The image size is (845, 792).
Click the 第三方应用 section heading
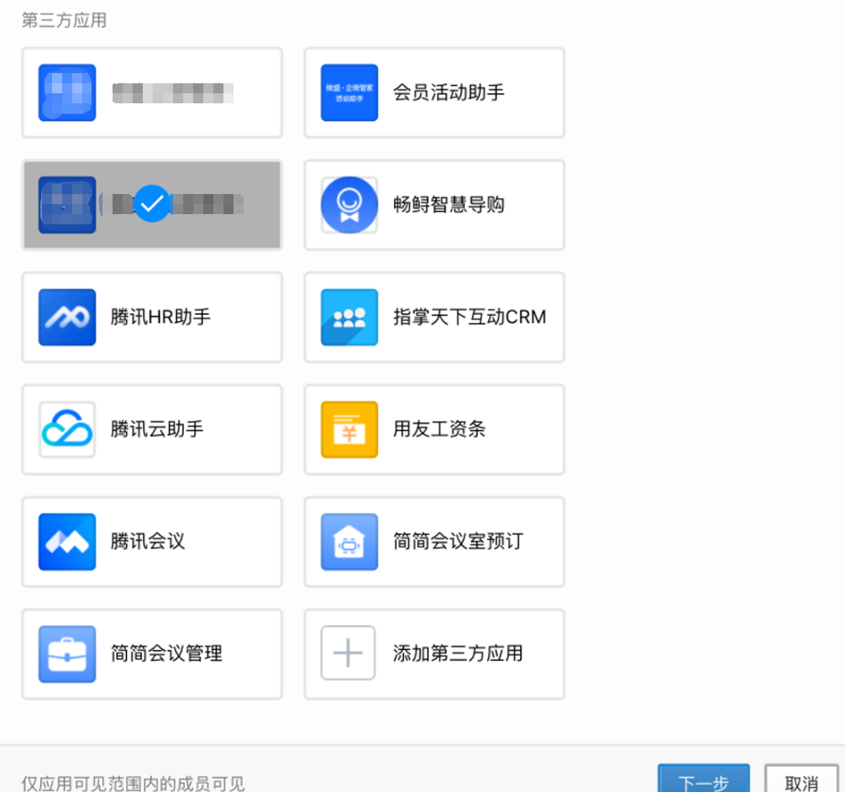[x=64, y=20]
